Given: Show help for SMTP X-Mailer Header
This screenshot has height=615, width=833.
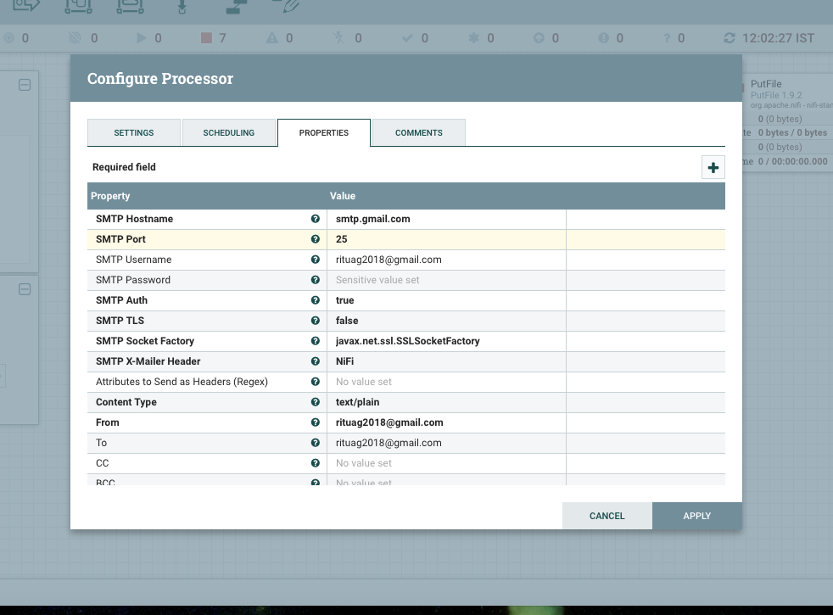Looking at the screenshot, I should tap(315, 361).
